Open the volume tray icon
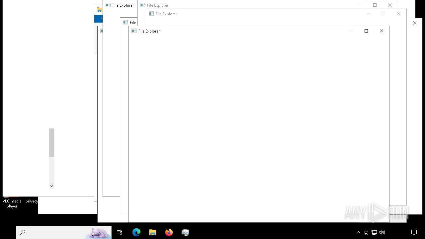The image size is (425, 239). pos(382,232)
